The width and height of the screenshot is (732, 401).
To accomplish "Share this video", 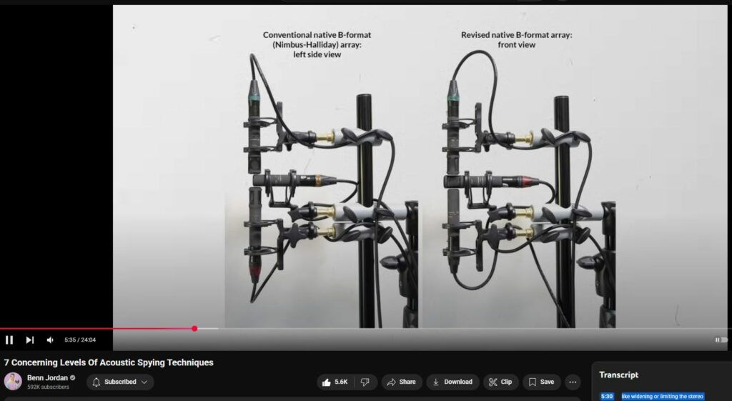I will click(x=401, y=382).
